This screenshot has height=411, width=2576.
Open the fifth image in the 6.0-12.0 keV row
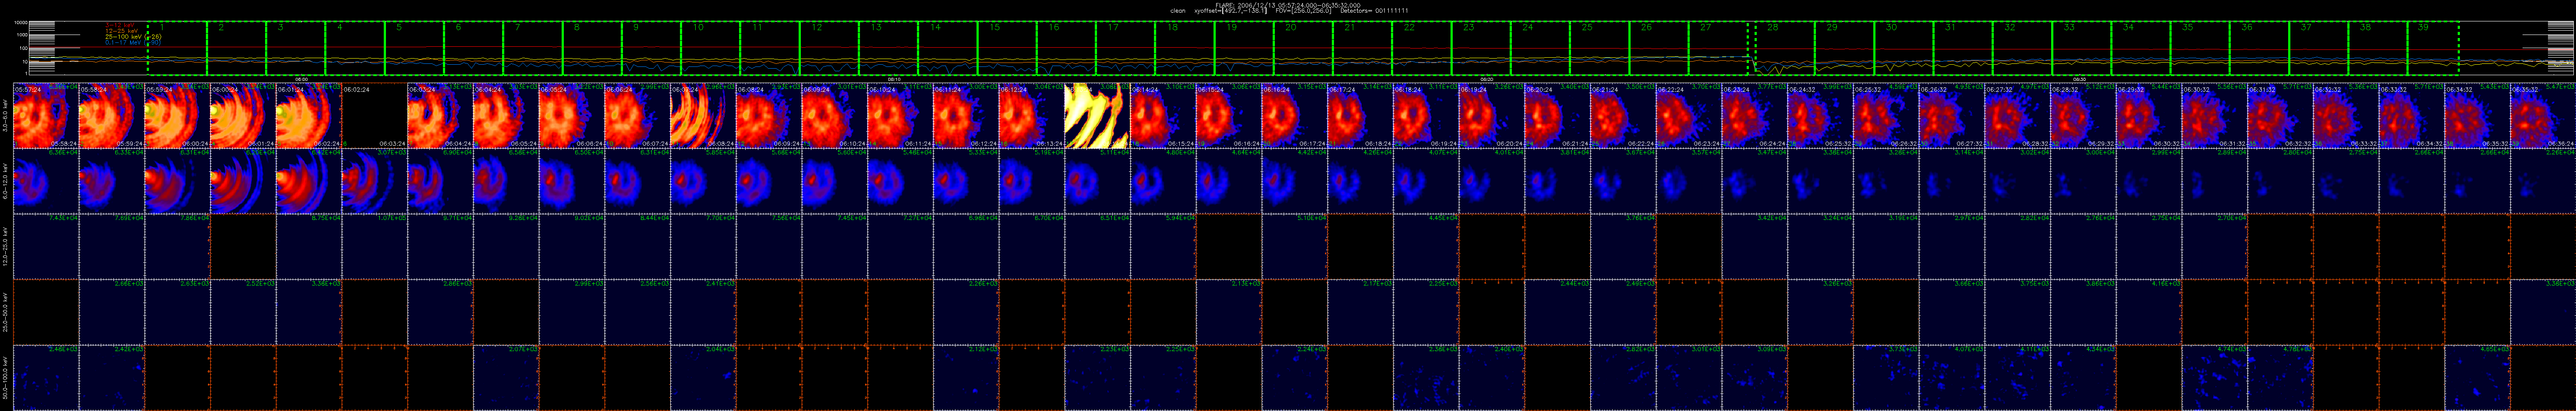[x=309, y=181]
